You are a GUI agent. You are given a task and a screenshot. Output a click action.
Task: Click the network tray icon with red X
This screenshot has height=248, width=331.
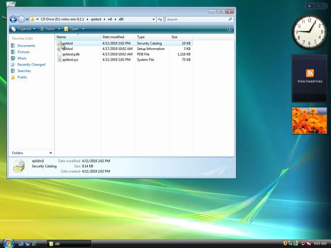click(x=303, y=244)
